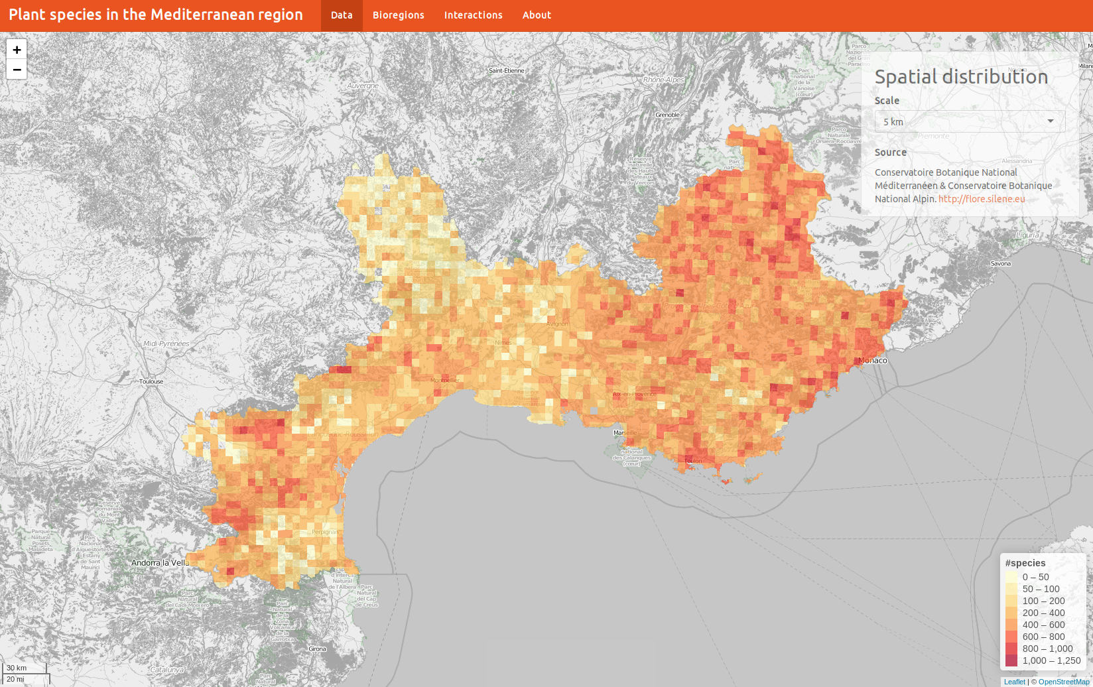This screenshot has width=1093, height=687.
Task: Visit the flore.silene.eu source link
Action: tap(982, 199)
